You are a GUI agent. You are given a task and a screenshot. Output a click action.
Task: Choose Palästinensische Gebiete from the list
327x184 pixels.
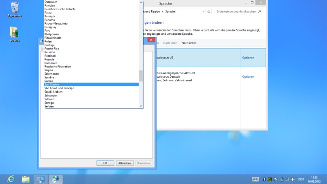pyautogui.click(x=91, y=9)
